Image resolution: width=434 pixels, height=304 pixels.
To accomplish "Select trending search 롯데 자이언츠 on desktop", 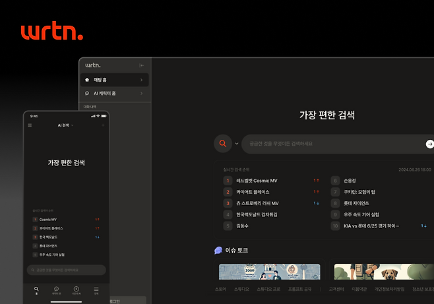I will [356, 203].
